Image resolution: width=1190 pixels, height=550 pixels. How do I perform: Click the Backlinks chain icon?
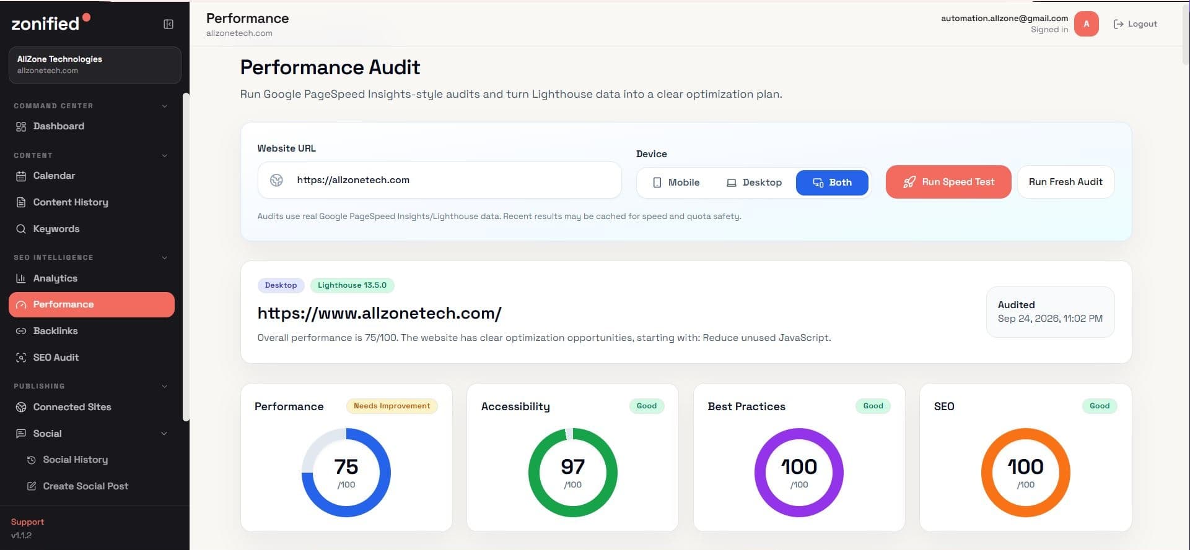tap(21, 331)
